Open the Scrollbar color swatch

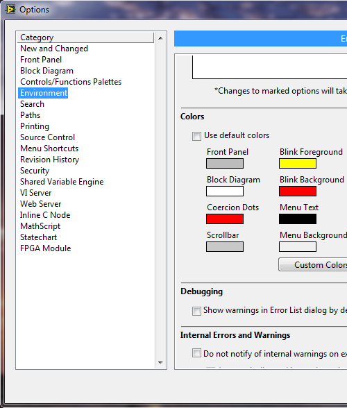[225, 247]
